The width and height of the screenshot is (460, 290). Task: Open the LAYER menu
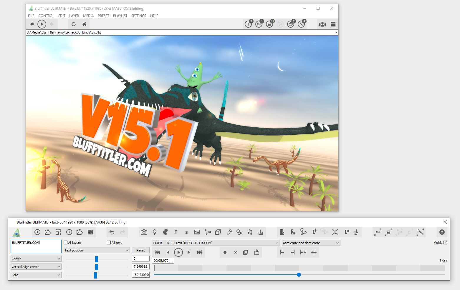(74, 16)
